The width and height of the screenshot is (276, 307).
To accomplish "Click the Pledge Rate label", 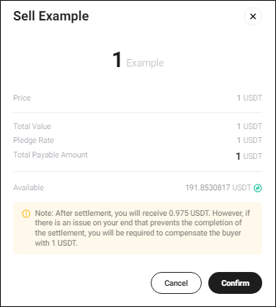I will coord(33,140).
